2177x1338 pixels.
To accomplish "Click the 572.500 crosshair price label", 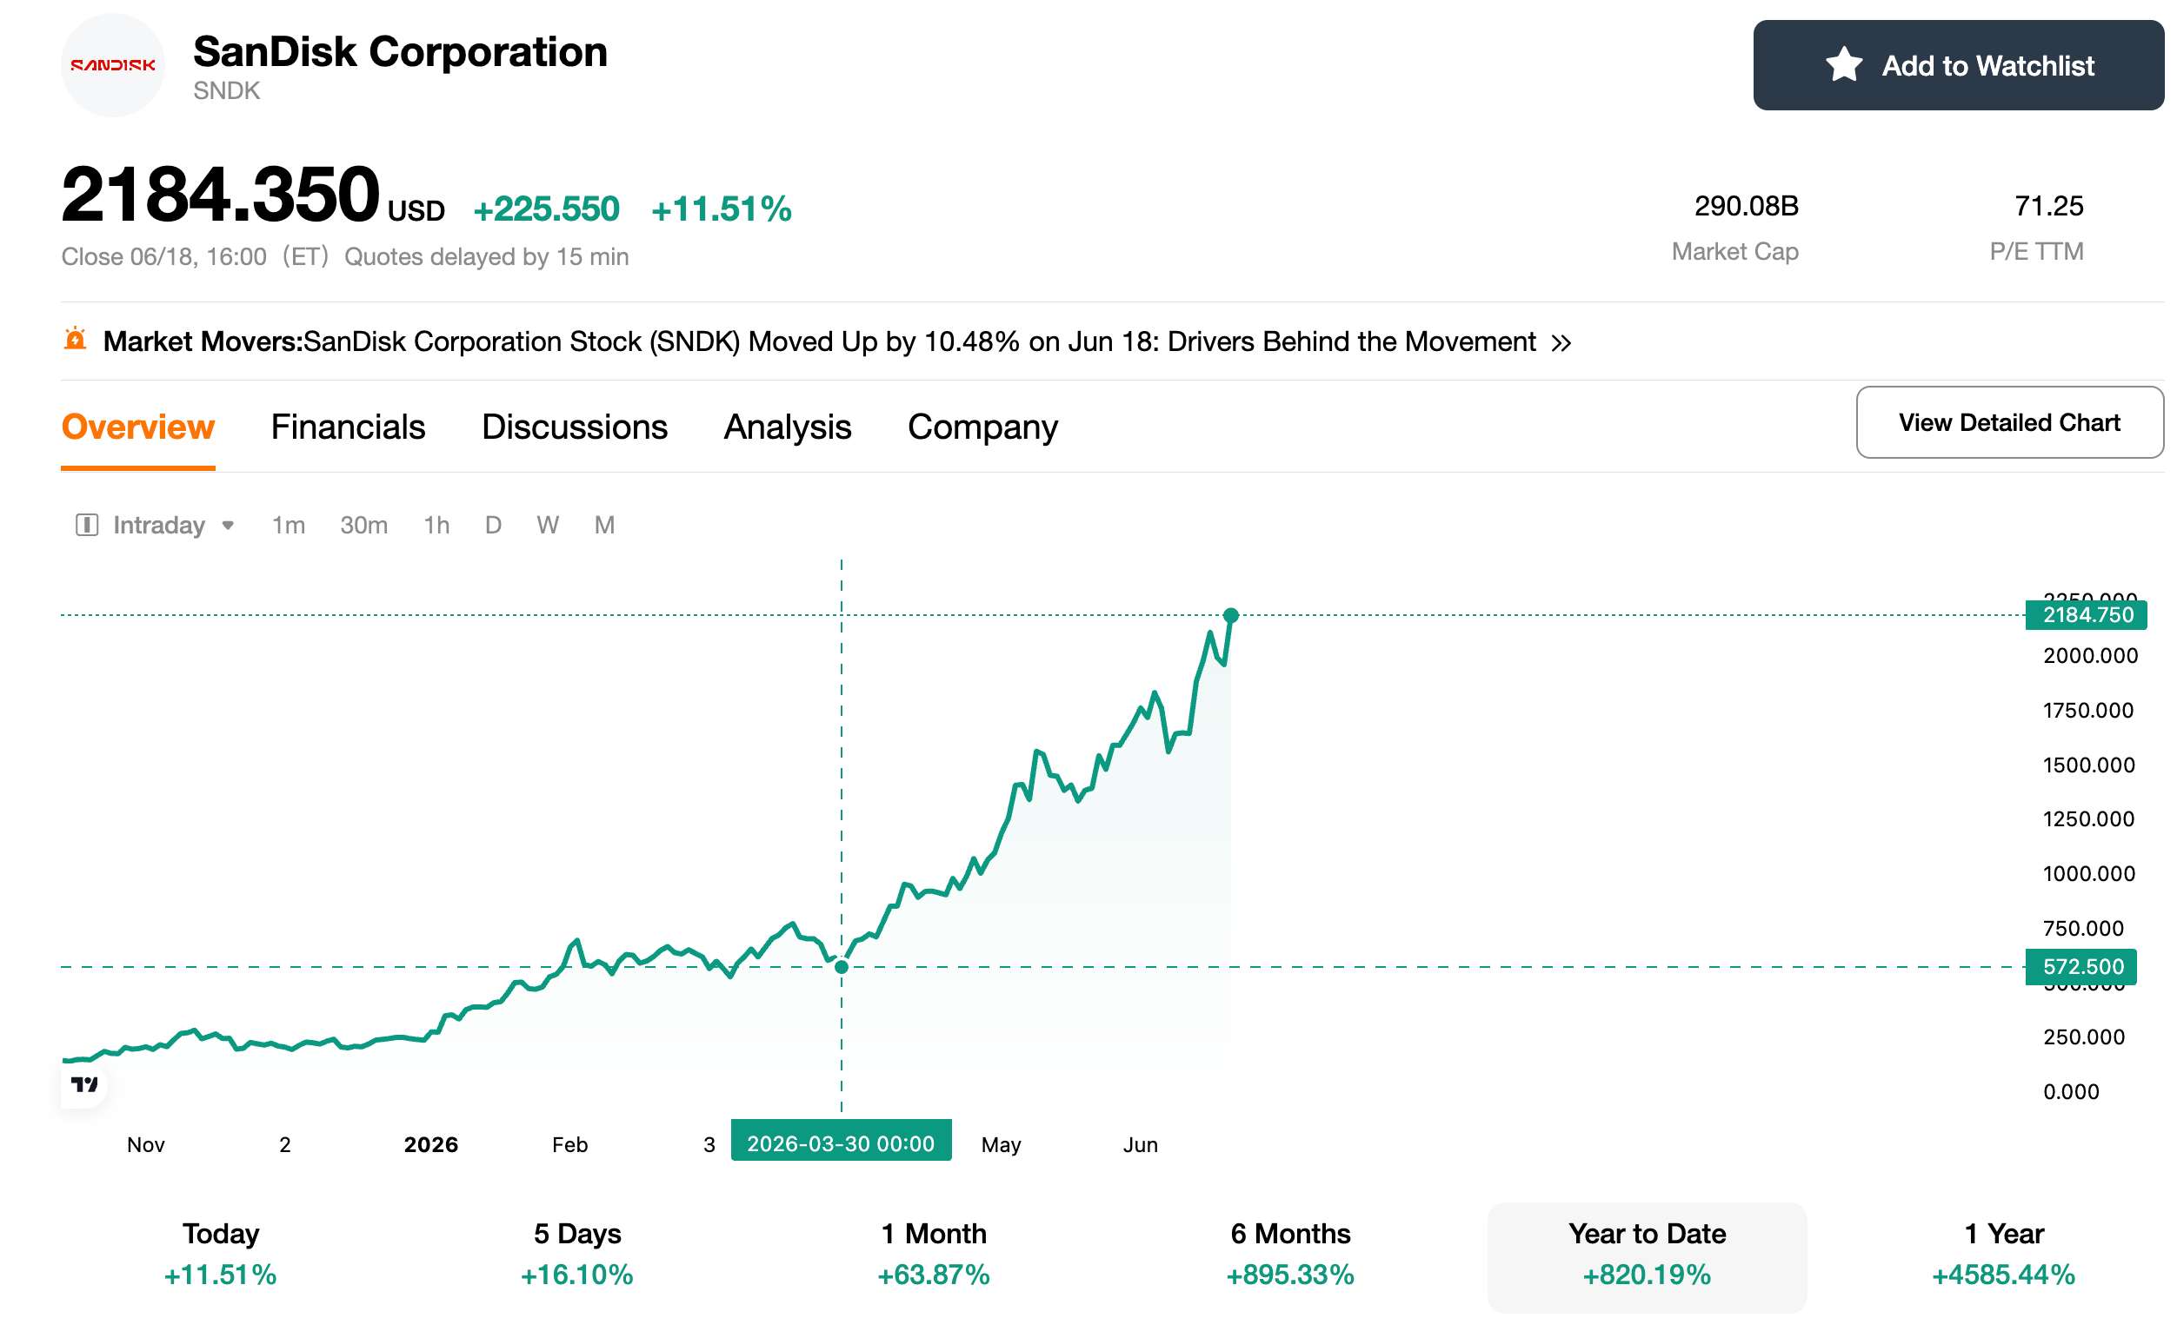I will tap(2081, 966).
